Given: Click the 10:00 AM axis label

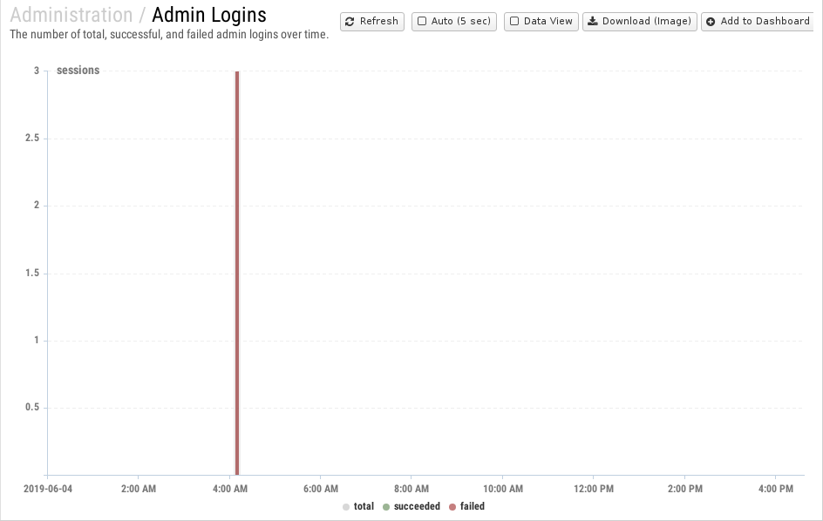Looking at the screenshot, I should point(503,489).
